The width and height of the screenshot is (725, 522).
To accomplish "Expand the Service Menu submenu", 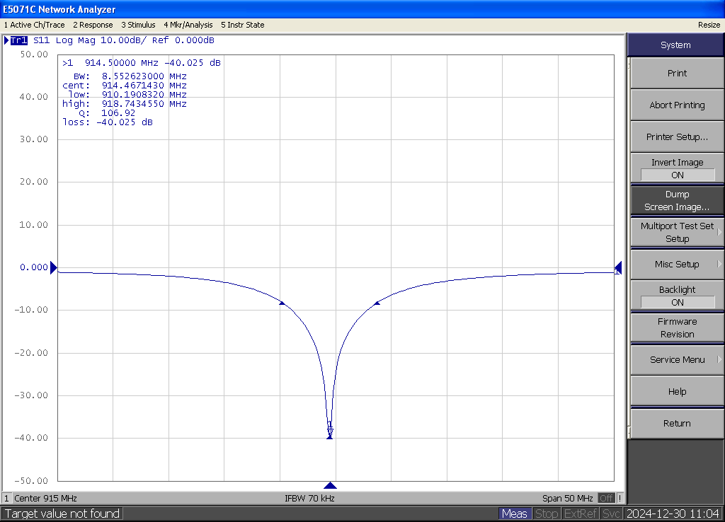I will click(677, 359).
